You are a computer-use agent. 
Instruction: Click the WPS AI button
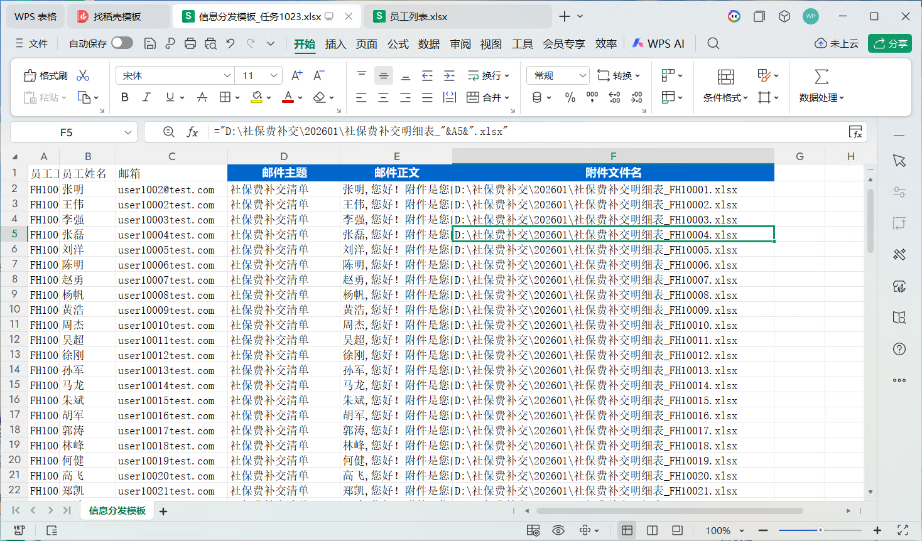(658, 43)
